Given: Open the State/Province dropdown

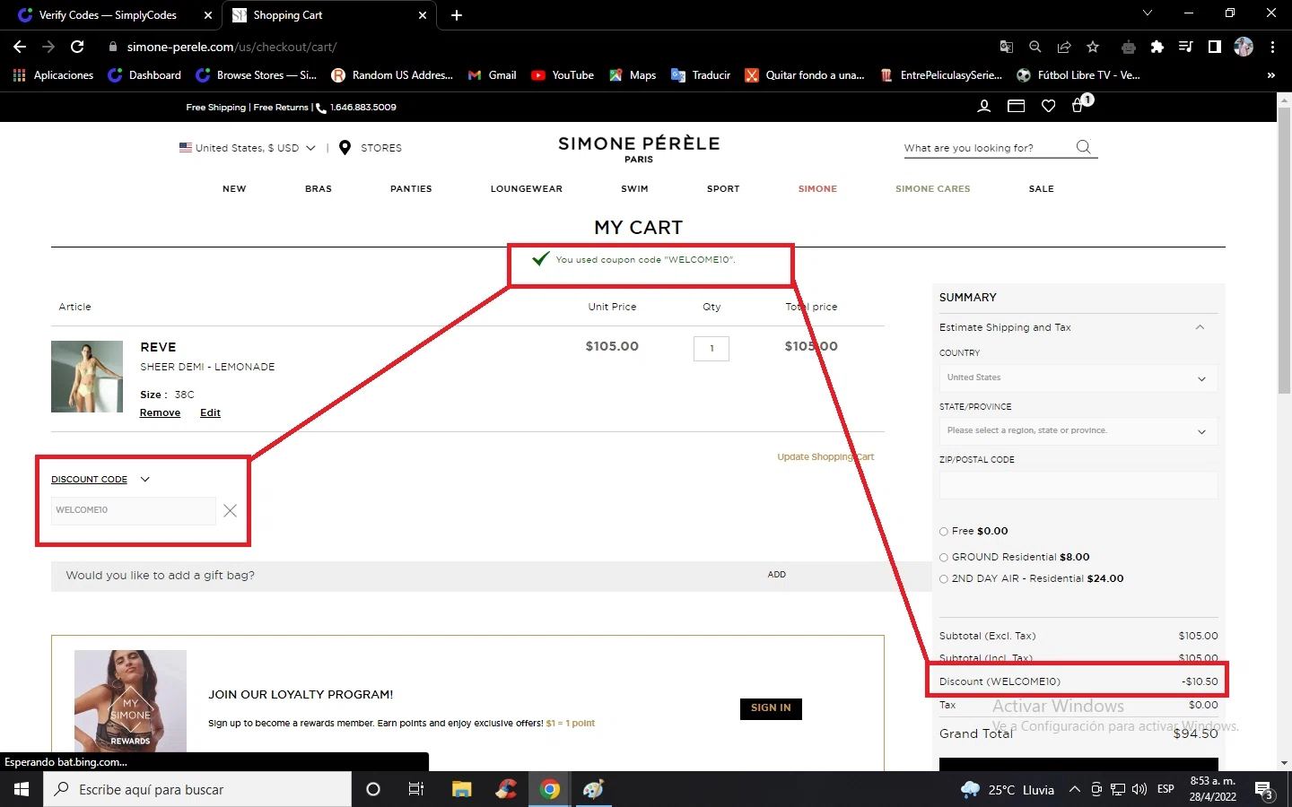Looking at the screenshot, I should click(x=1078, y=431).
